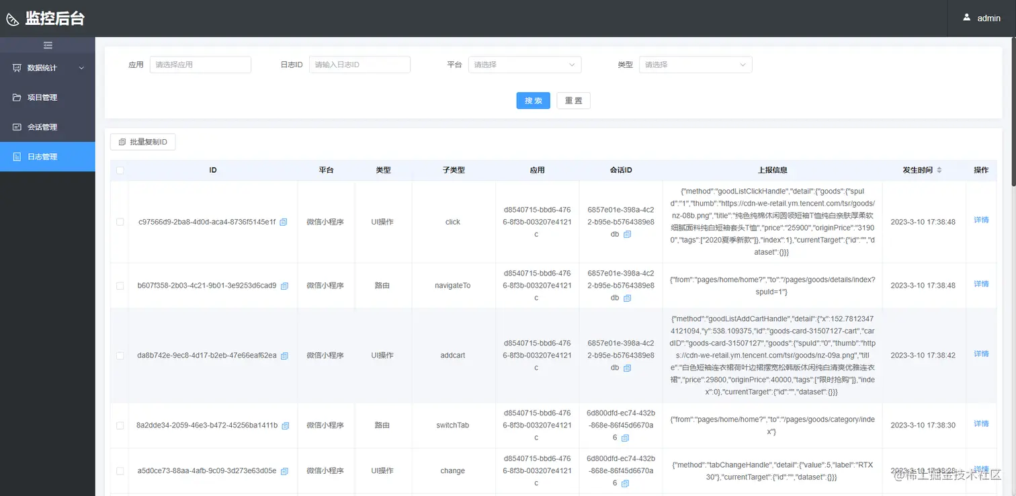Click the 应用 ID cell in the click row
The image size is (1016, 496).
[x=537, y=222]
